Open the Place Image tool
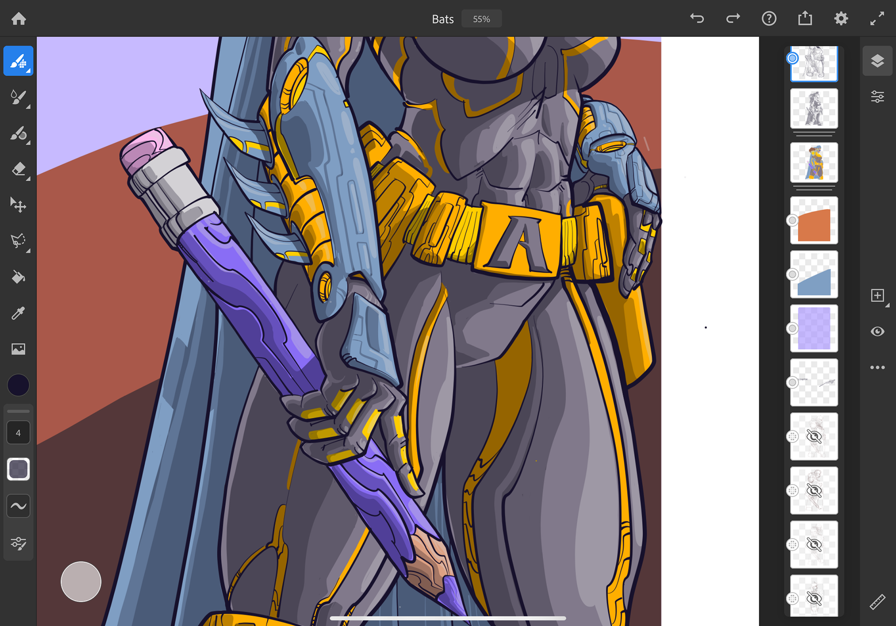Screen dimensions: 896x626 pos(19,349)
